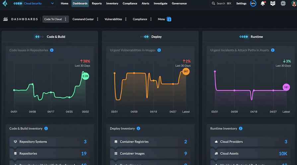Click the Search field
297x165 pixels.
coord(222,4)
